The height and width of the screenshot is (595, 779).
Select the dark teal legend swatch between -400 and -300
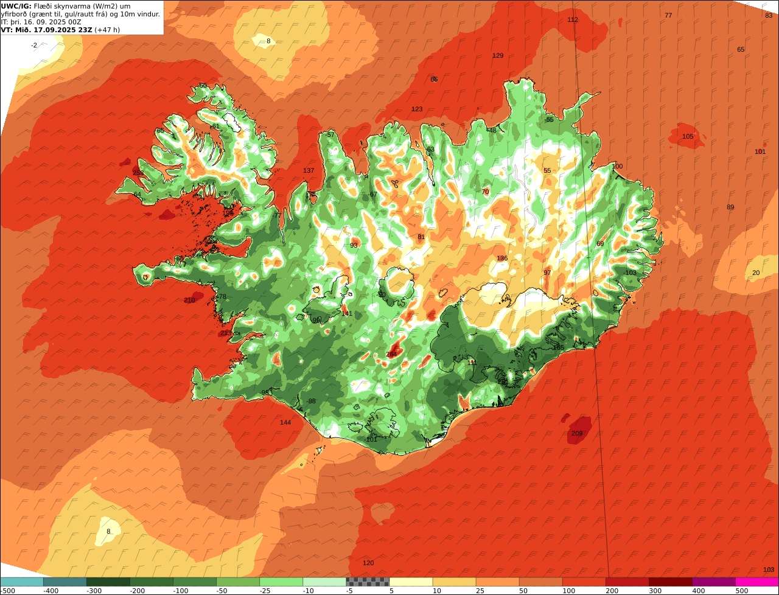point(65,582)
